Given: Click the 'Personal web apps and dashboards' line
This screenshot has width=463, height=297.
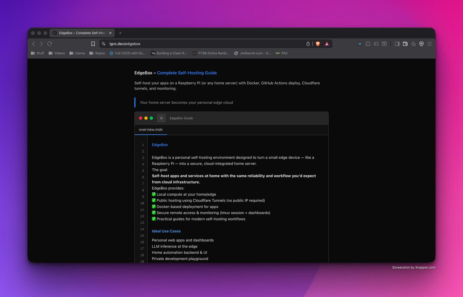Looking at the screenshot, I should point(183,240).
